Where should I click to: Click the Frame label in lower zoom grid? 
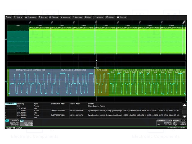click(96, 68)
